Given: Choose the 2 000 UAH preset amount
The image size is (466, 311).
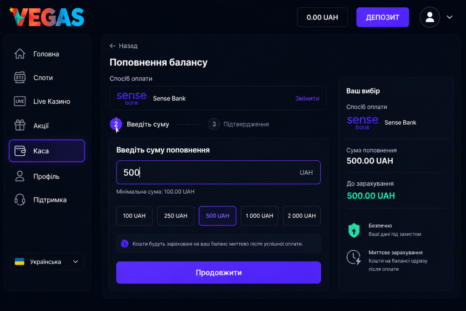Looking at the screenshot, I should pyautogui.click(x=302, y=216).
